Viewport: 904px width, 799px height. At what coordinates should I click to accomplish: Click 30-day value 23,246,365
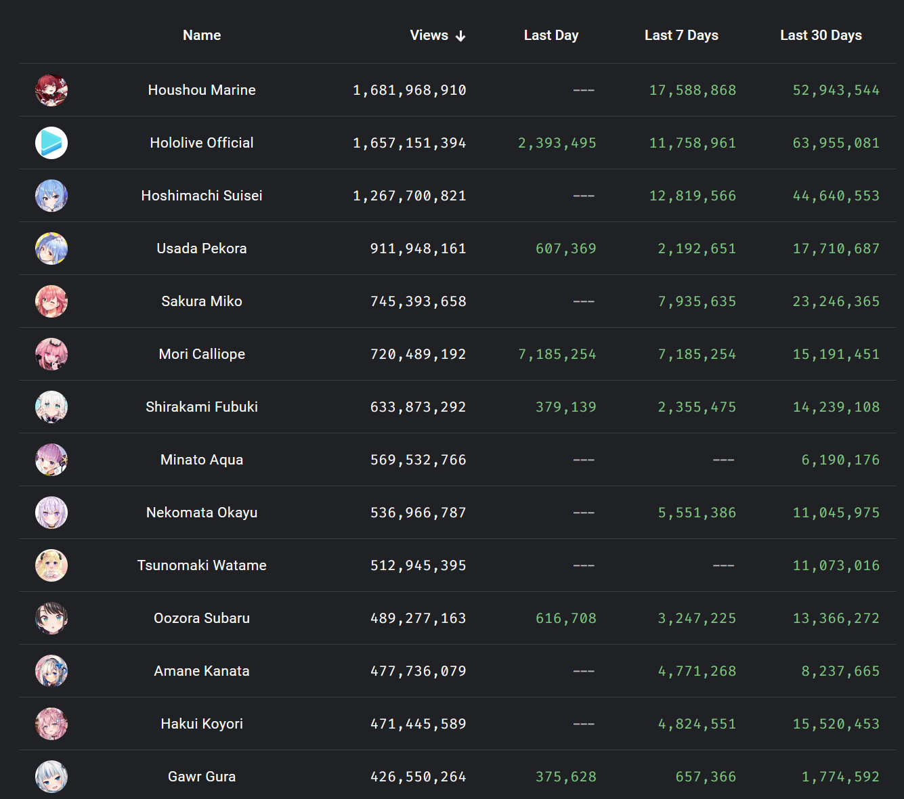tap(836, 301)
